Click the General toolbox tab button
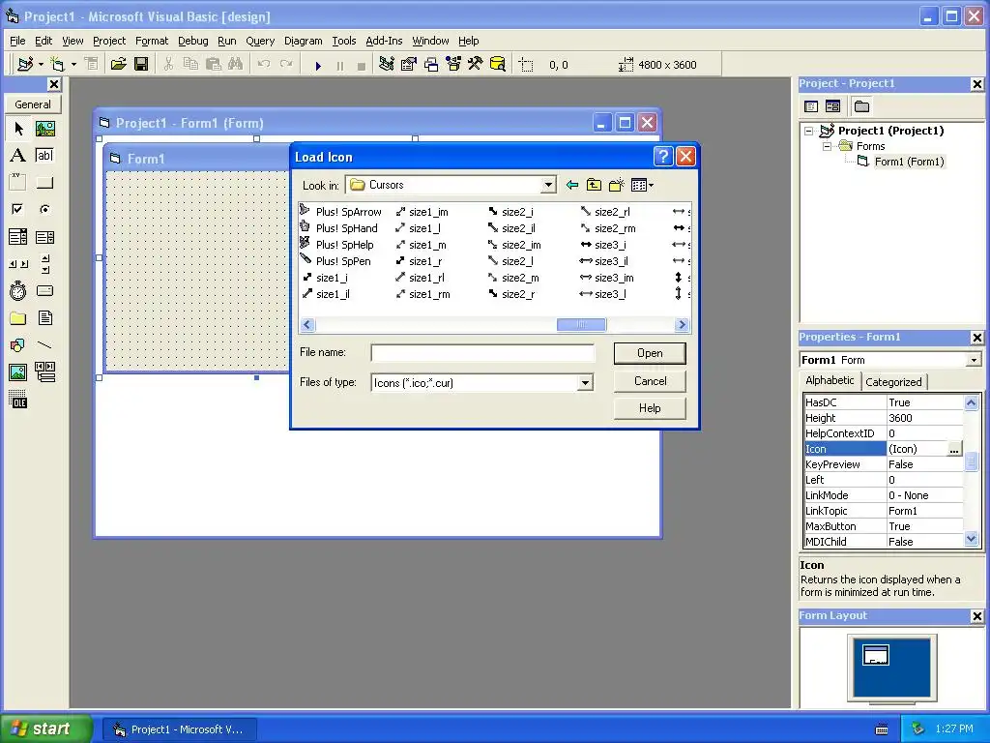Screen dimensions: 990x743 coord(33,104)
